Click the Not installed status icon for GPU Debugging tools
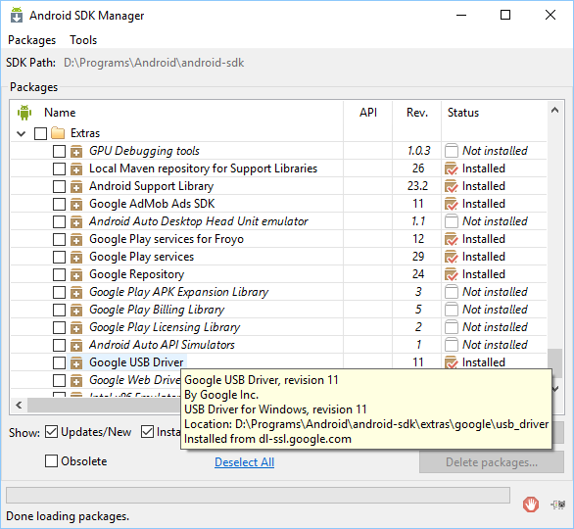Image resolution: width=574 pixels, height=529 pixels. 451,151
